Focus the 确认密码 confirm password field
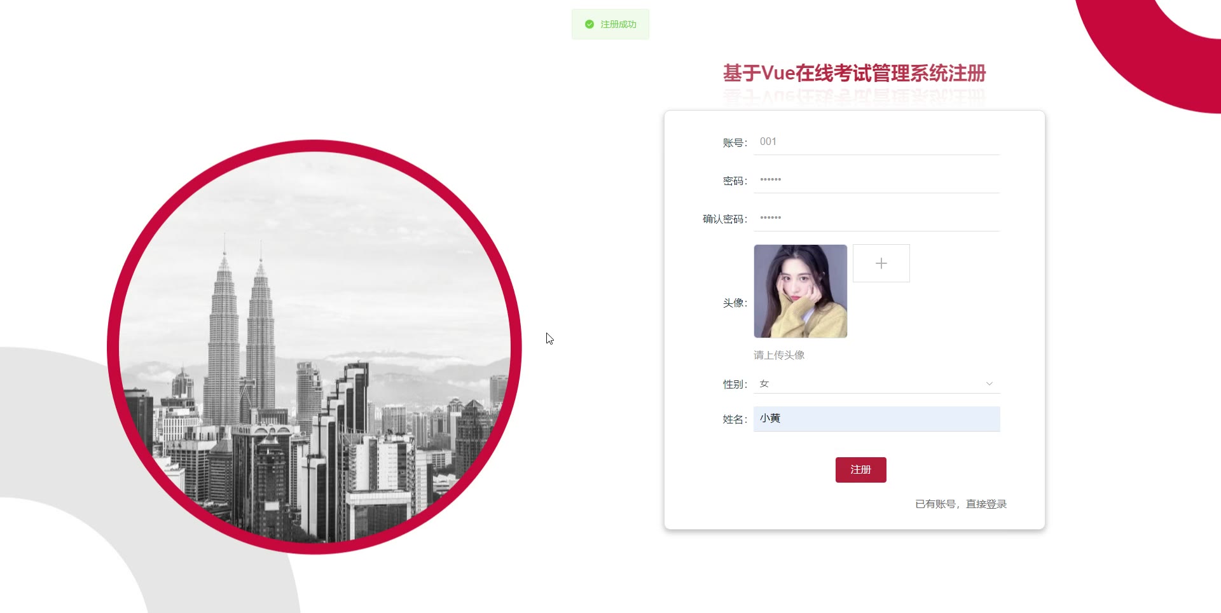This screenshot has width=1221, height=613. 876,218
